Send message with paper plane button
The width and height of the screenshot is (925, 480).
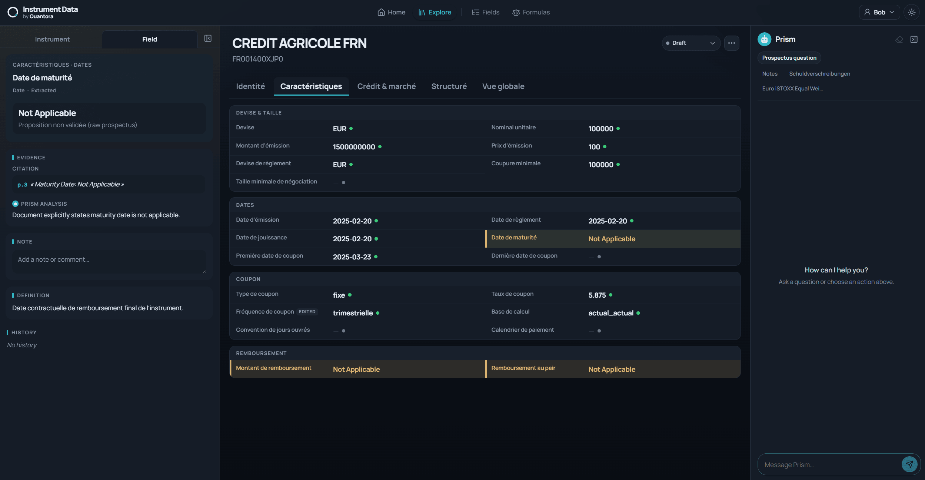(x=909, y=464)
